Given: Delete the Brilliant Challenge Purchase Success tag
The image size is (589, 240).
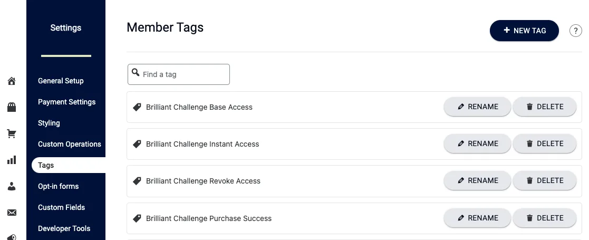Looking at the screenshot, I should click(544, 218).
